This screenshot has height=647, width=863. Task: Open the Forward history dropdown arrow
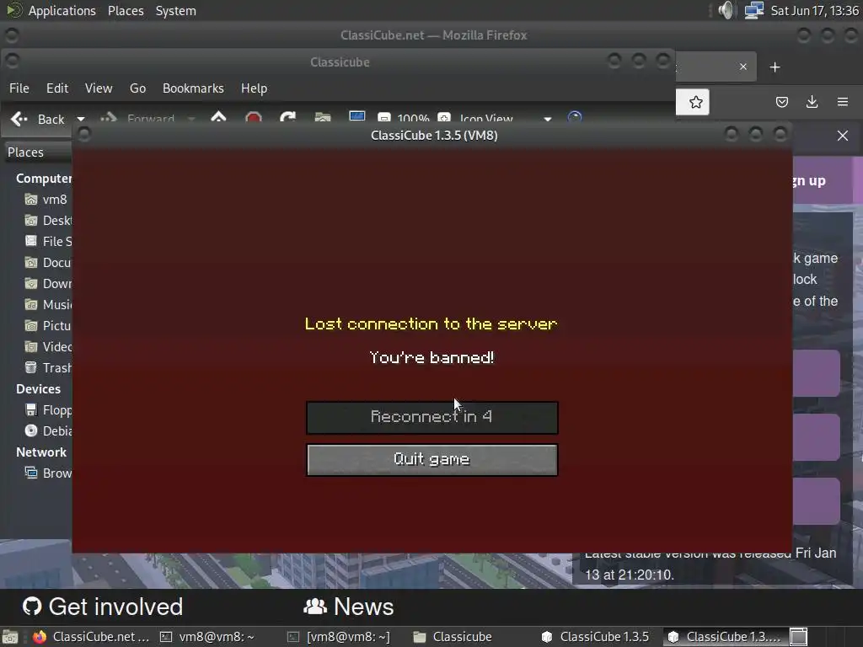[x=191, y=118]
